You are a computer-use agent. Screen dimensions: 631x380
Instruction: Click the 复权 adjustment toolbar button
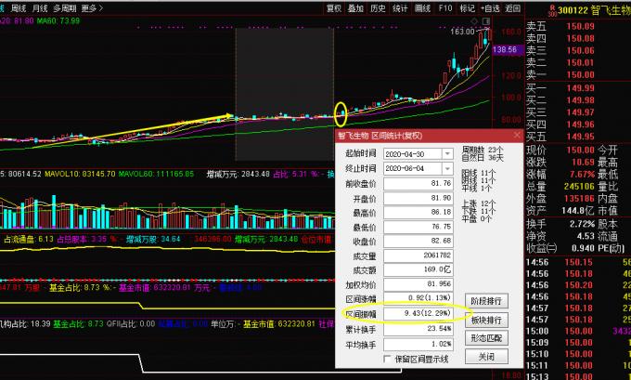click(334, 8)
